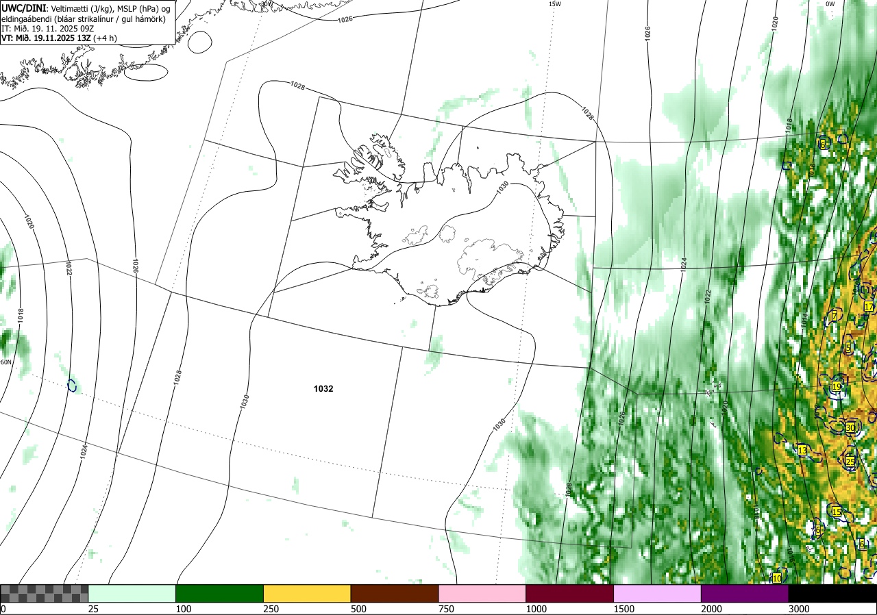The height and width of the screenshot is (615, 877).
Task: Click the 1032 high pressure center label
Action: tap(323, 388)
